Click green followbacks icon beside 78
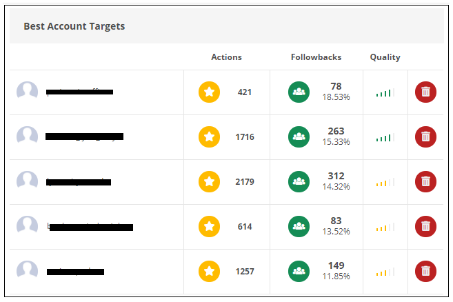The image size is (453, 302). (299, 92)
